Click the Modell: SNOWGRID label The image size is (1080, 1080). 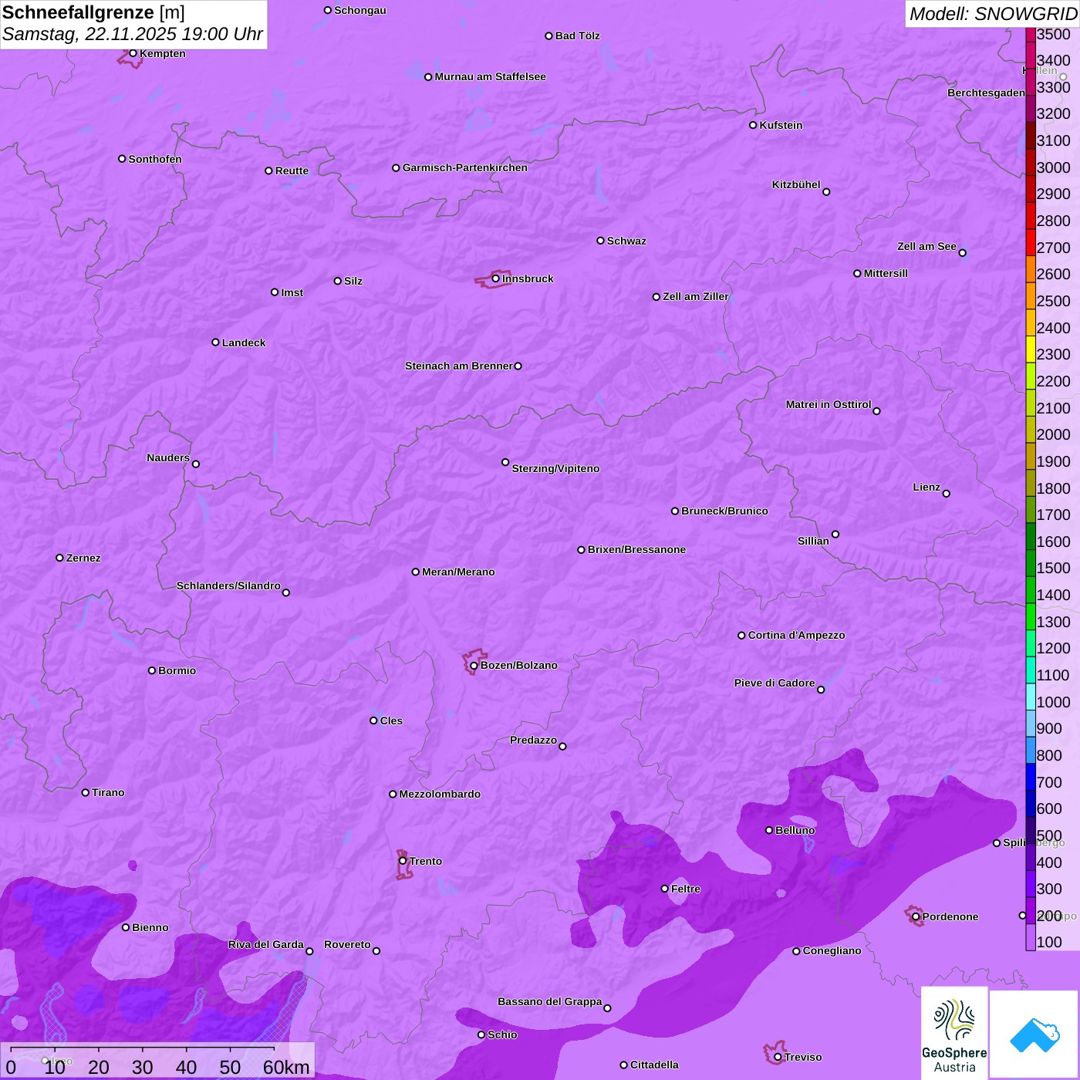[993, 14]
